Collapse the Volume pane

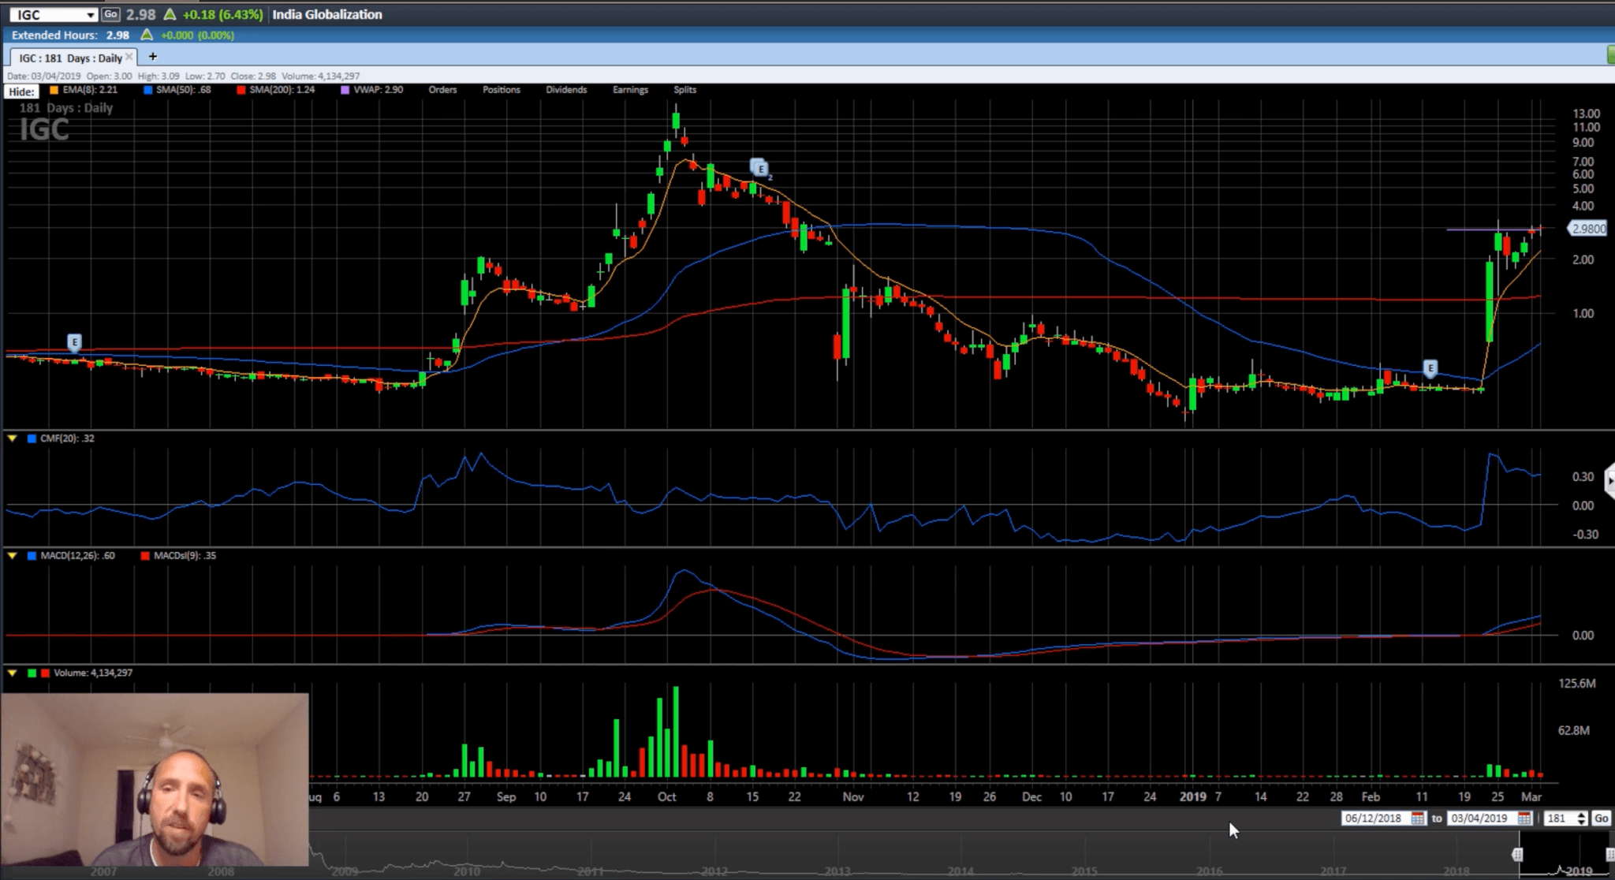11,673
